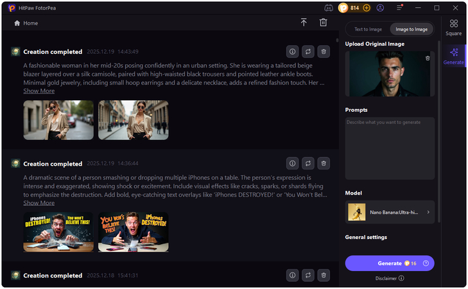468x289 pixels.
Task: Delete the 14:43:49 creation
Action: tap(324, 51)
